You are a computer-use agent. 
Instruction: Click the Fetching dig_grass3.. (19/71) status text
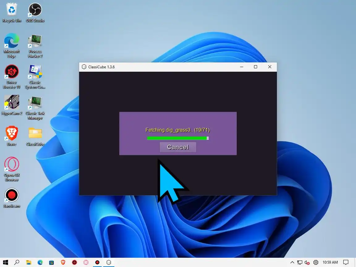click(x=178, y=130)
